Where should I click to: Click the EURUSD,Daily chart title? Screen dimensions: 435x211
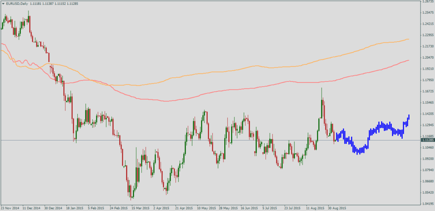point(16,3)
